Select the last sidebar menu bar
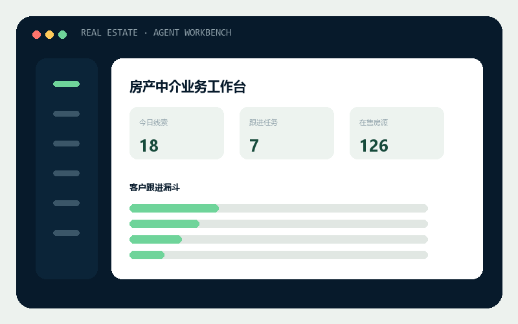The image size is (518, 324). 67,233
